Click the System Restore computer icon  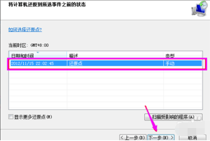pyautogui.click(x=199, y=9)
